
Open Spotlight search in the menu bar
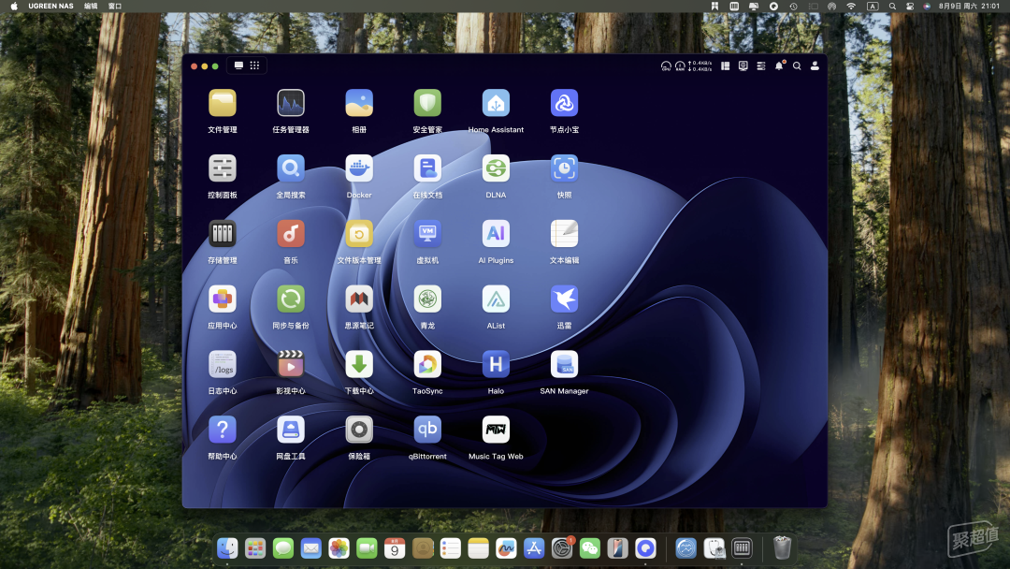pos(892,6)
